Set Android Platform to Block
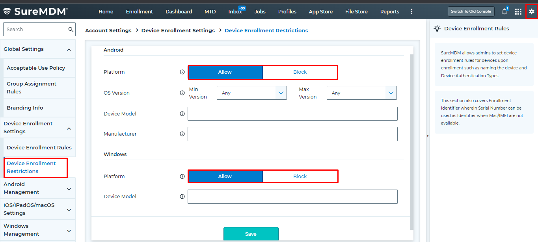538x242 pixels. tap(300, 72)
